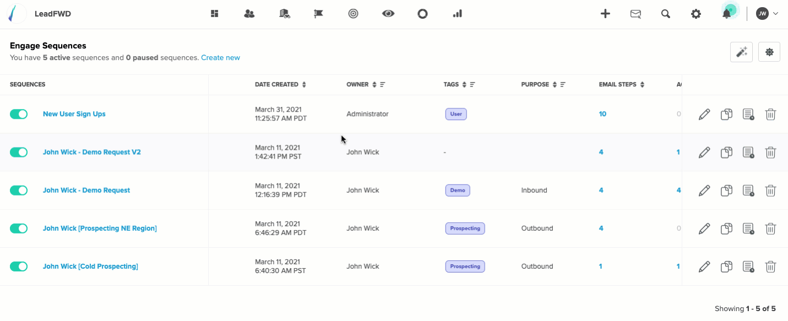The image size is (788, 321).
Task: Disable the Prospecting NE Region sequence
Action: click(19, 228)
